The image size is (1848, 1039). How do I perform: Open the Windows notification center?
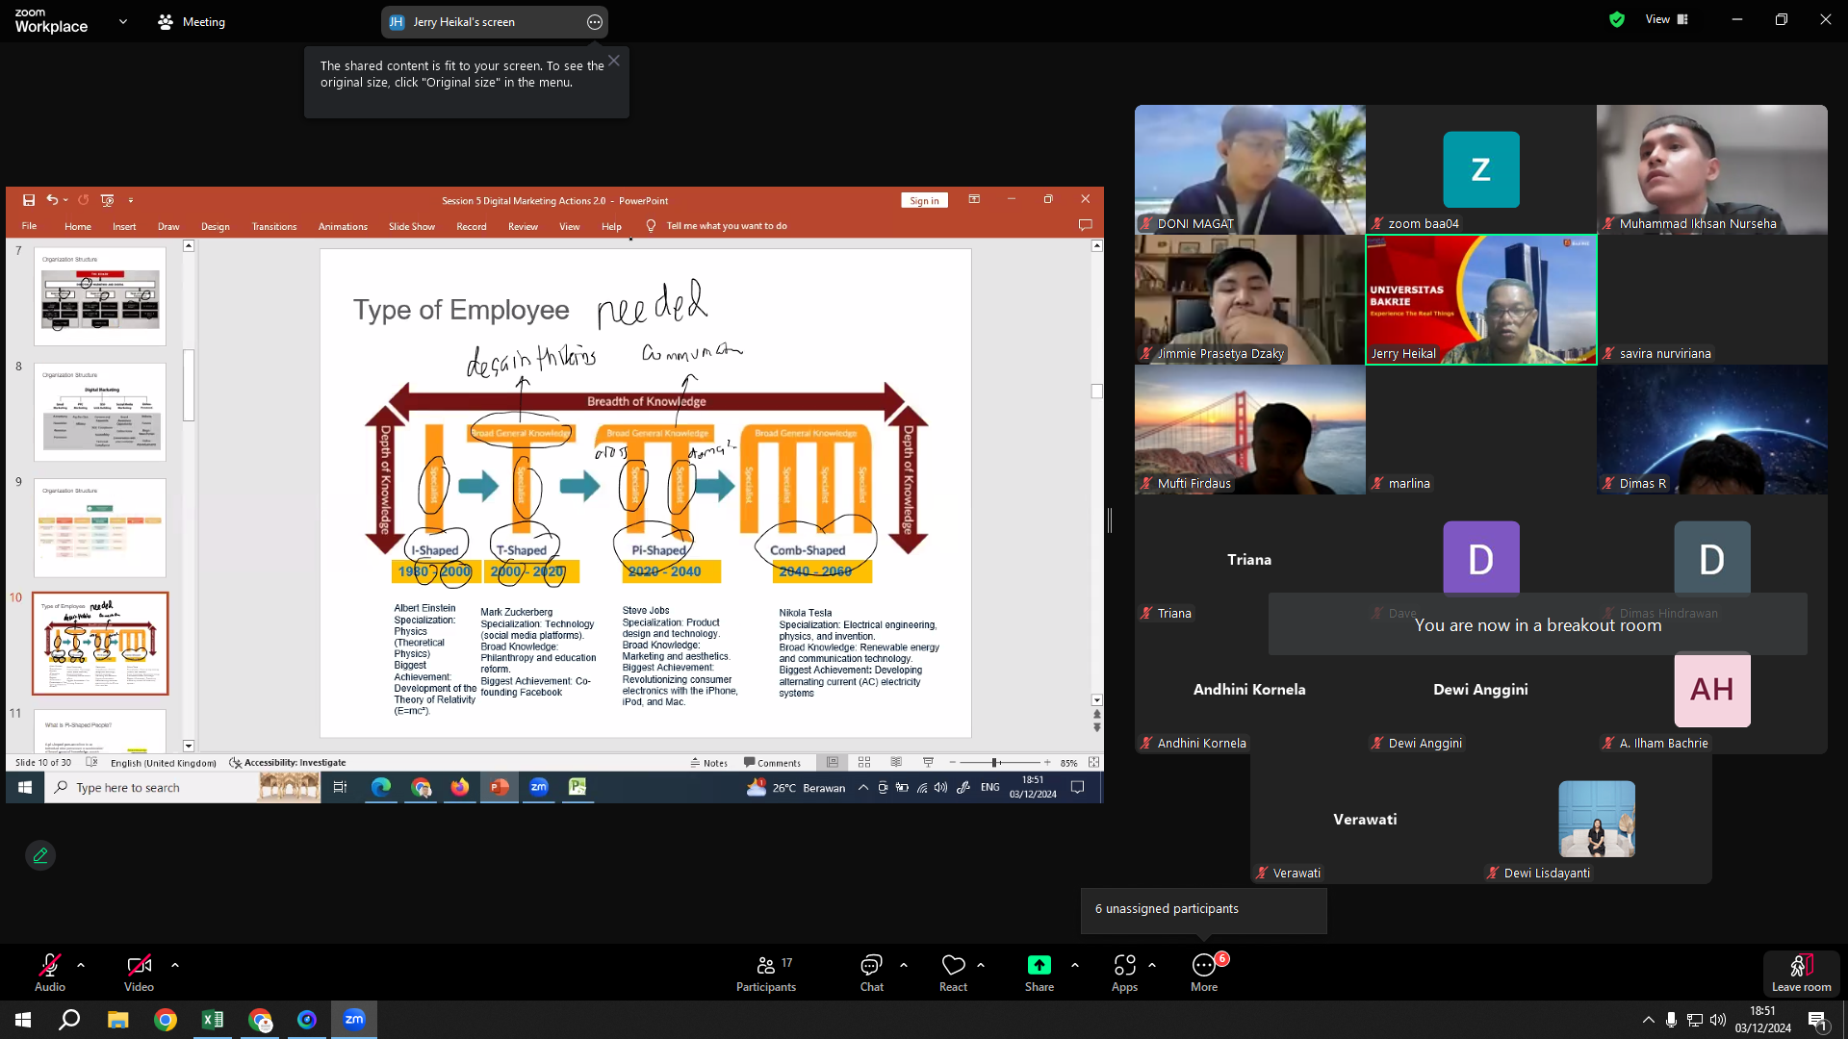pos(1817,1020)
